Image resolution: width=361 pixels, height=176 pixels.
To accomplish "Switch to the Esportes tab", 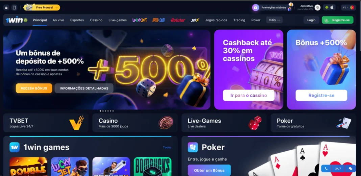I will [77, 20].
